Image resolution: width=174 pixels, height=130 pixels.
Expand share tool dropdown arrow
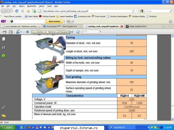pos(22,32)
